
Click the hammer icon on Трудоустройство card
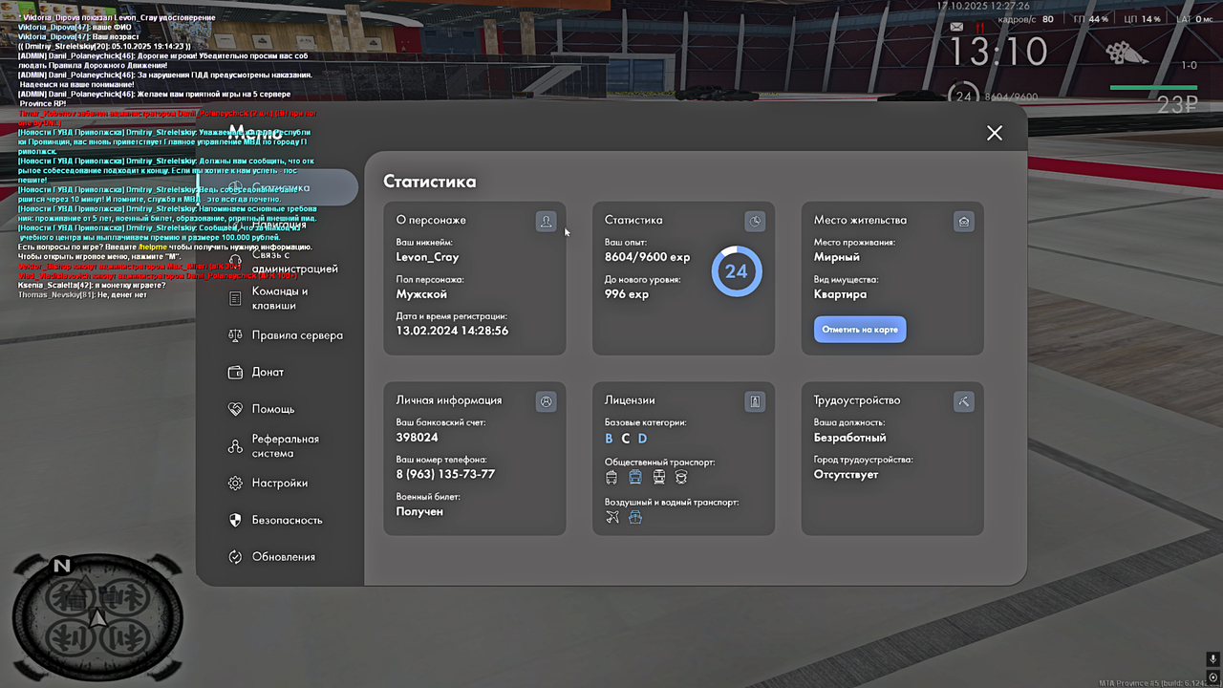pos(964,401)
